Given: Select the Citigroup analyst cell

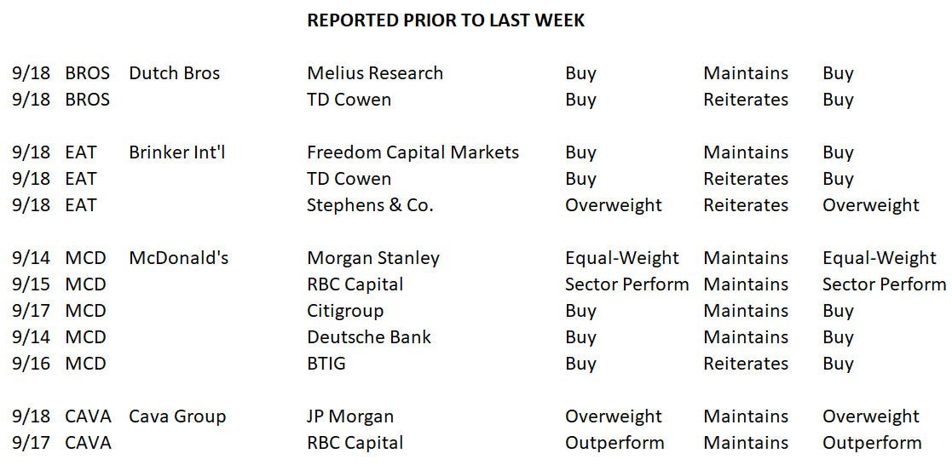Looking at the screenshot, I should [345, 311].
